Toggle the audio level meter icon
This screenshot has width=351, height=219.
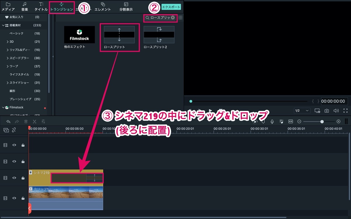(x=346, y=121)
